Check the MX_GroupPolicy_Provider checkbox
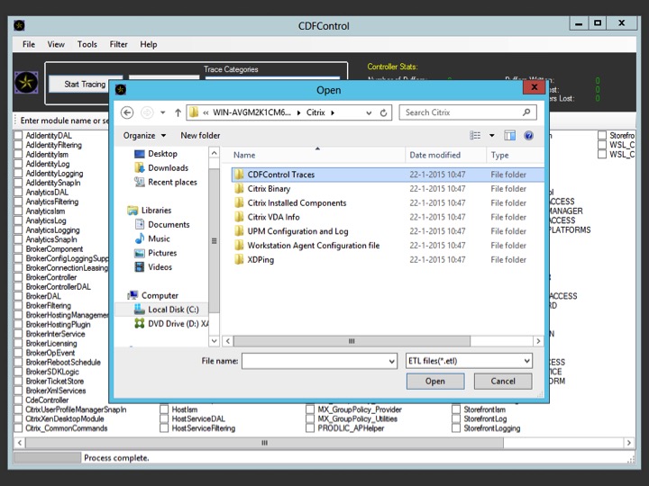Screen dimensions: 649x486 pyautogui.click(x=310, y=409)
